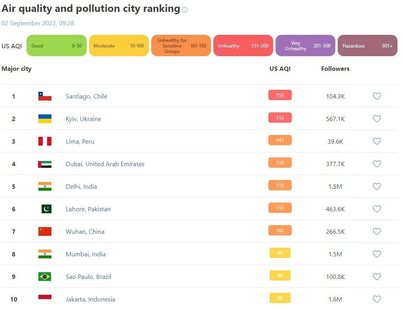Click heart icon for Sao Paulo, Brazil
The width and height of the screenshot is (403, 309).
(x=377, y=277)
